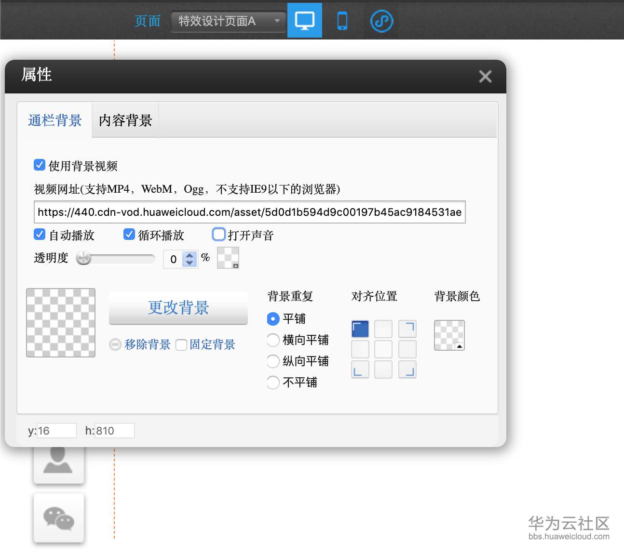Focus the video URL input field
624x554 pixels.
[250, 212]
